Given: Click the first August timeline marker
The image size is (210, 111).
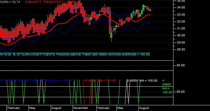Looking at the screenshot, I should (56, 108).
